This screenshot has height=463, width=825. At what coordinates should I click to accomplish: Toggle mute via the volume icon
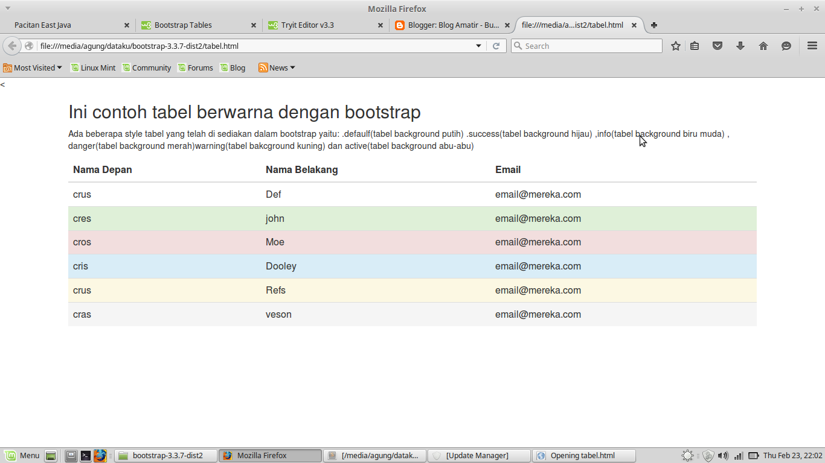pyautogui.click(x=722, y=455)
